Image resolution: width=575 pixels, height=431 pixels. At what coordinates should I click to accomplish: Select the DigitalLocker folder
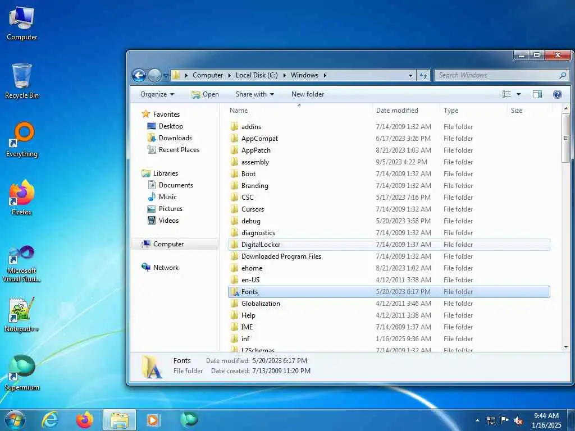click(389, 245)
